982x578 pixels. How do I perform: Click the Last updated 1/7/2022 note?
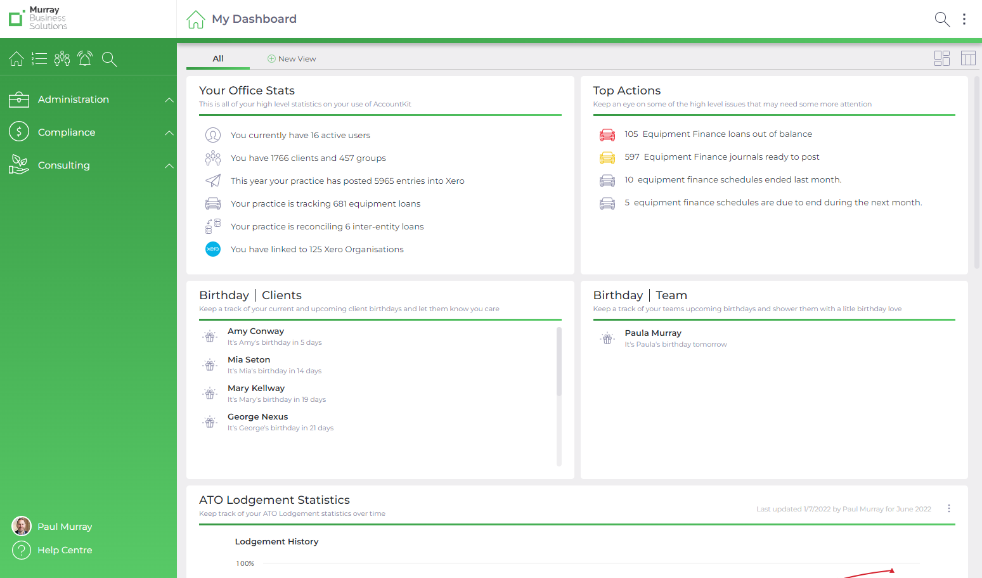843,509
